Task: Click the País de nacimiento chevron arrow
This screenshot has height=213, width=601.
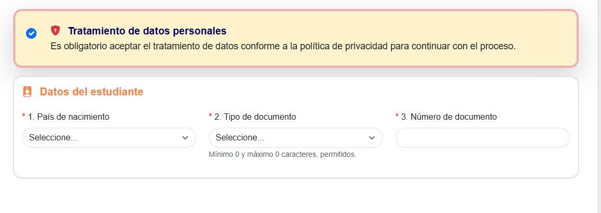Action: (x=185, y=138)
